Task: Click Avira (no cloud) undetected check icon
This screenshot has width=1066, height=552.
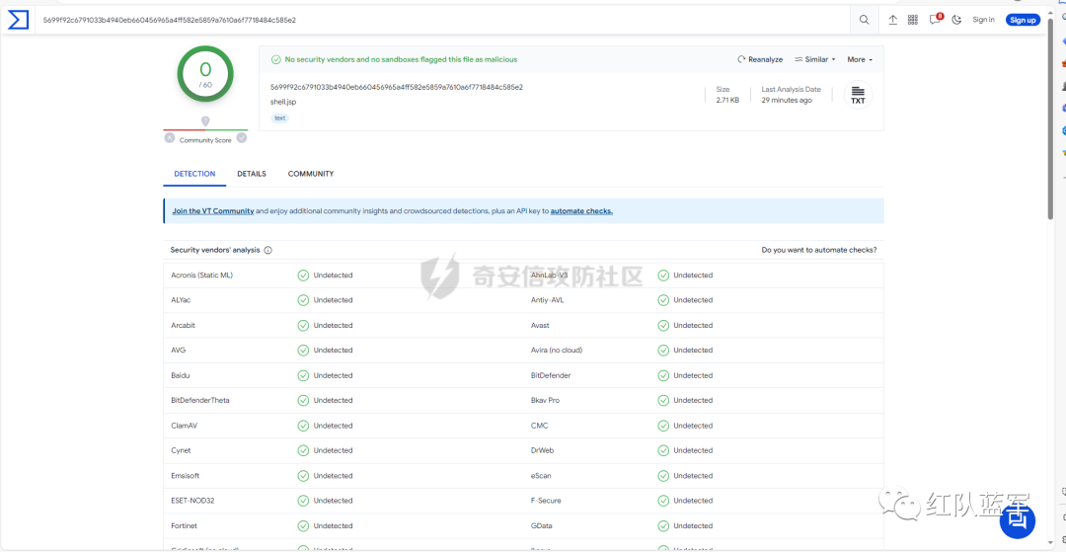Action: tap(663, 351)
